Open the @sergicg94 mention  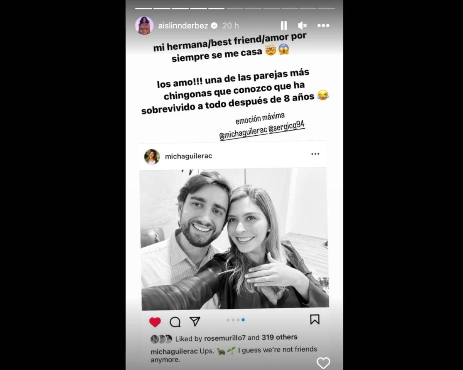tap(287, 127)
